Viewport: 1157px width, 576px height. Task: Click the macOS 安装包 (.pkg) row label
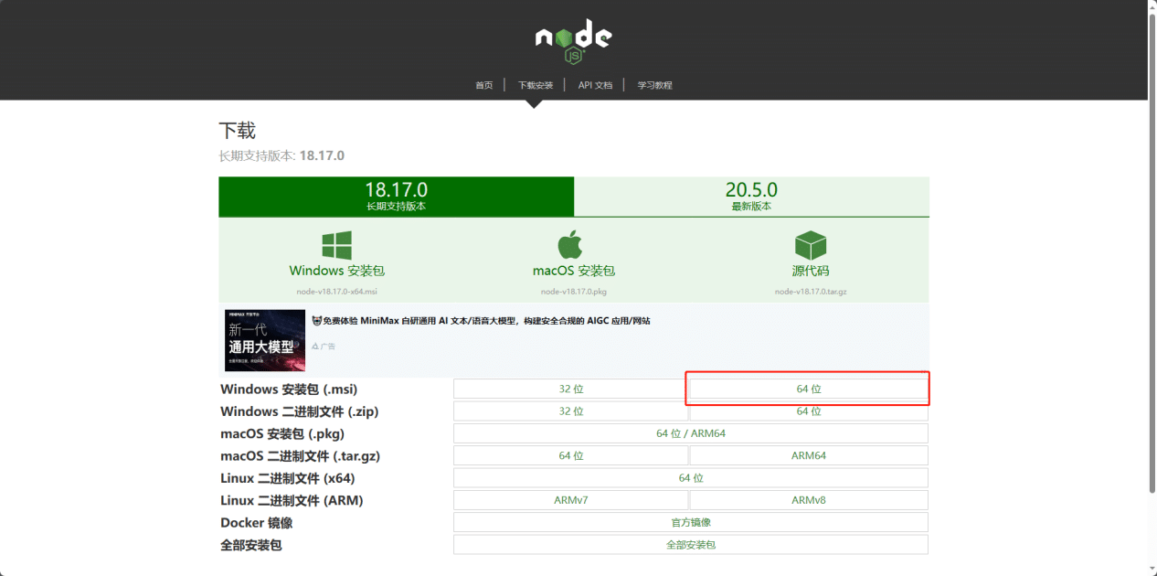(x=282, y=433)
